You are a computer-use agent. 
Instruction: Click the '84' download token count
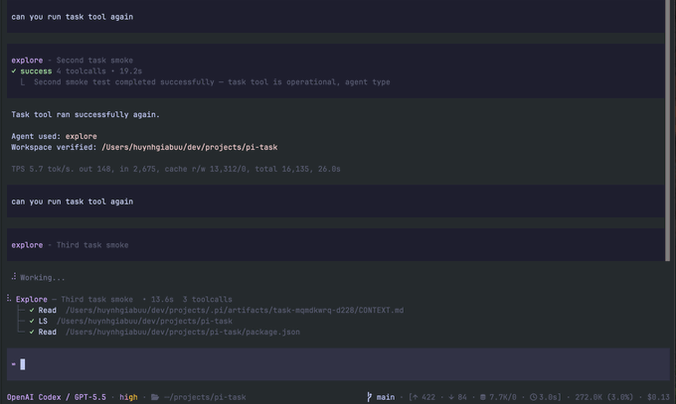coord(462,397)
